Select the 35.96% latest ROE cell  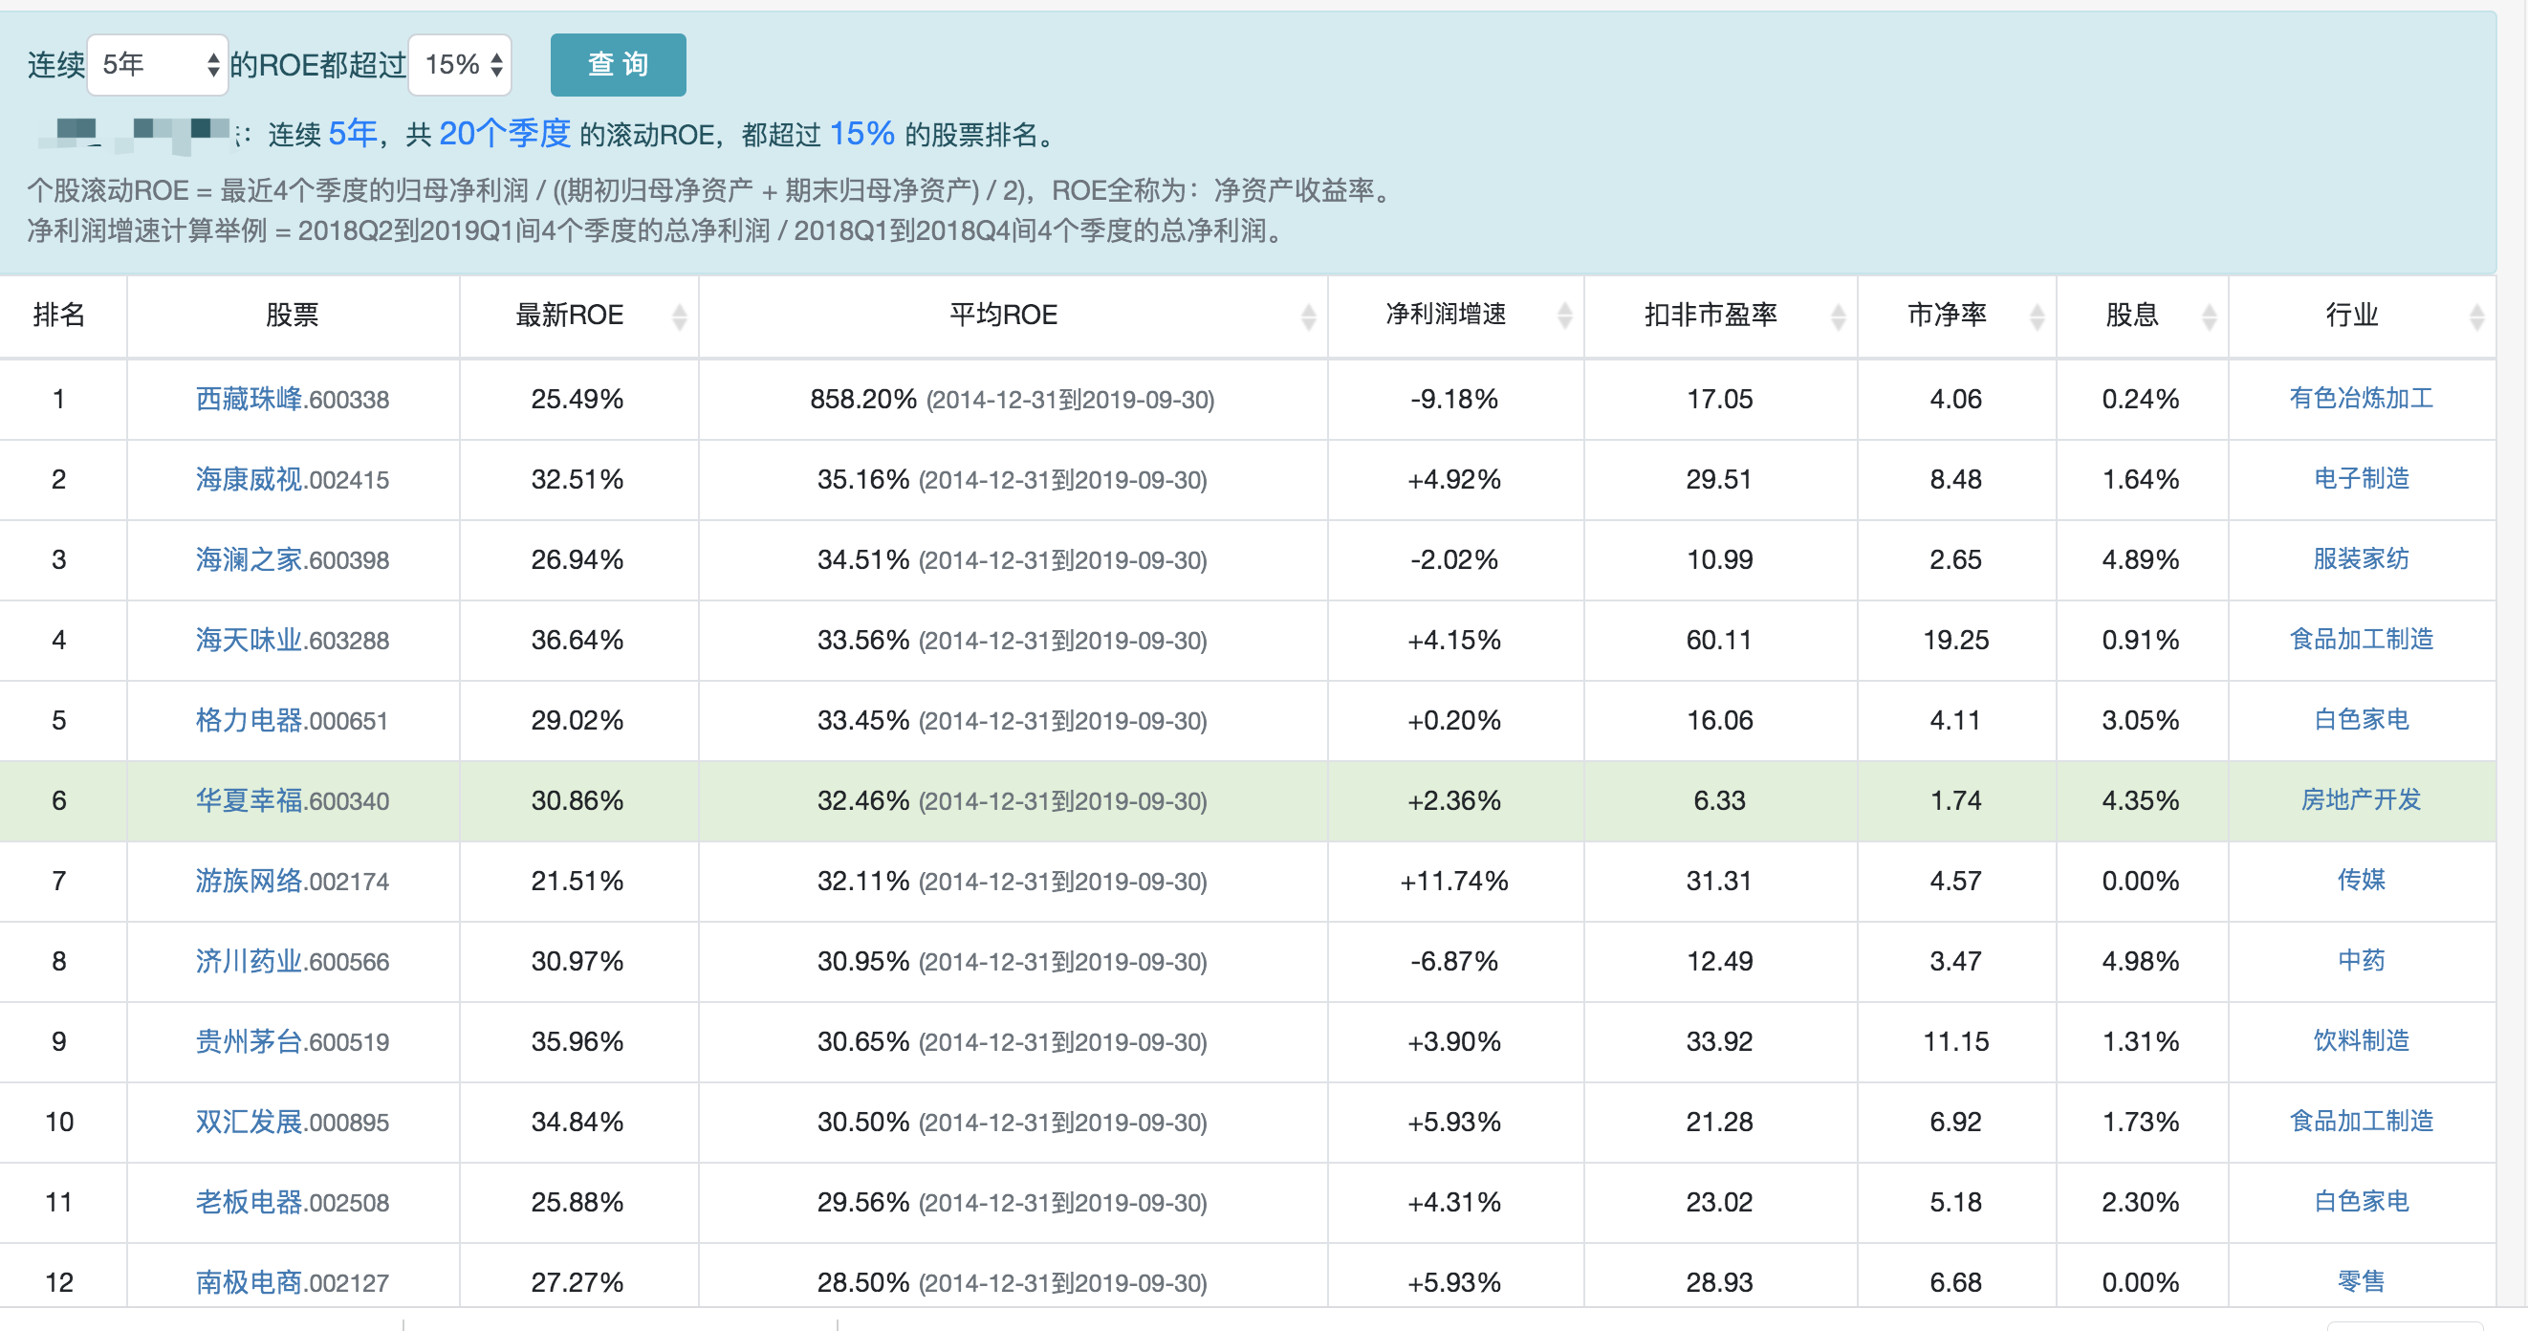[x=578, y=1041]
